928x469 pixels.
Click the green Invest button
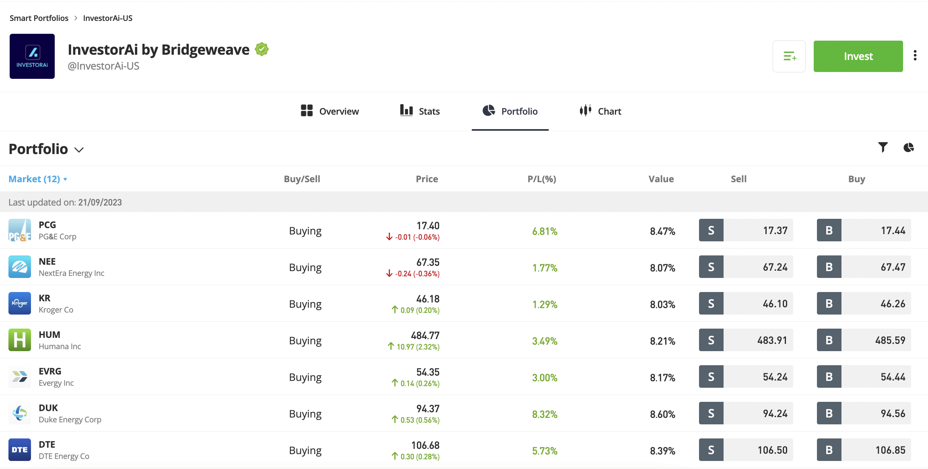pyautogui.click(x=858, y=56)
